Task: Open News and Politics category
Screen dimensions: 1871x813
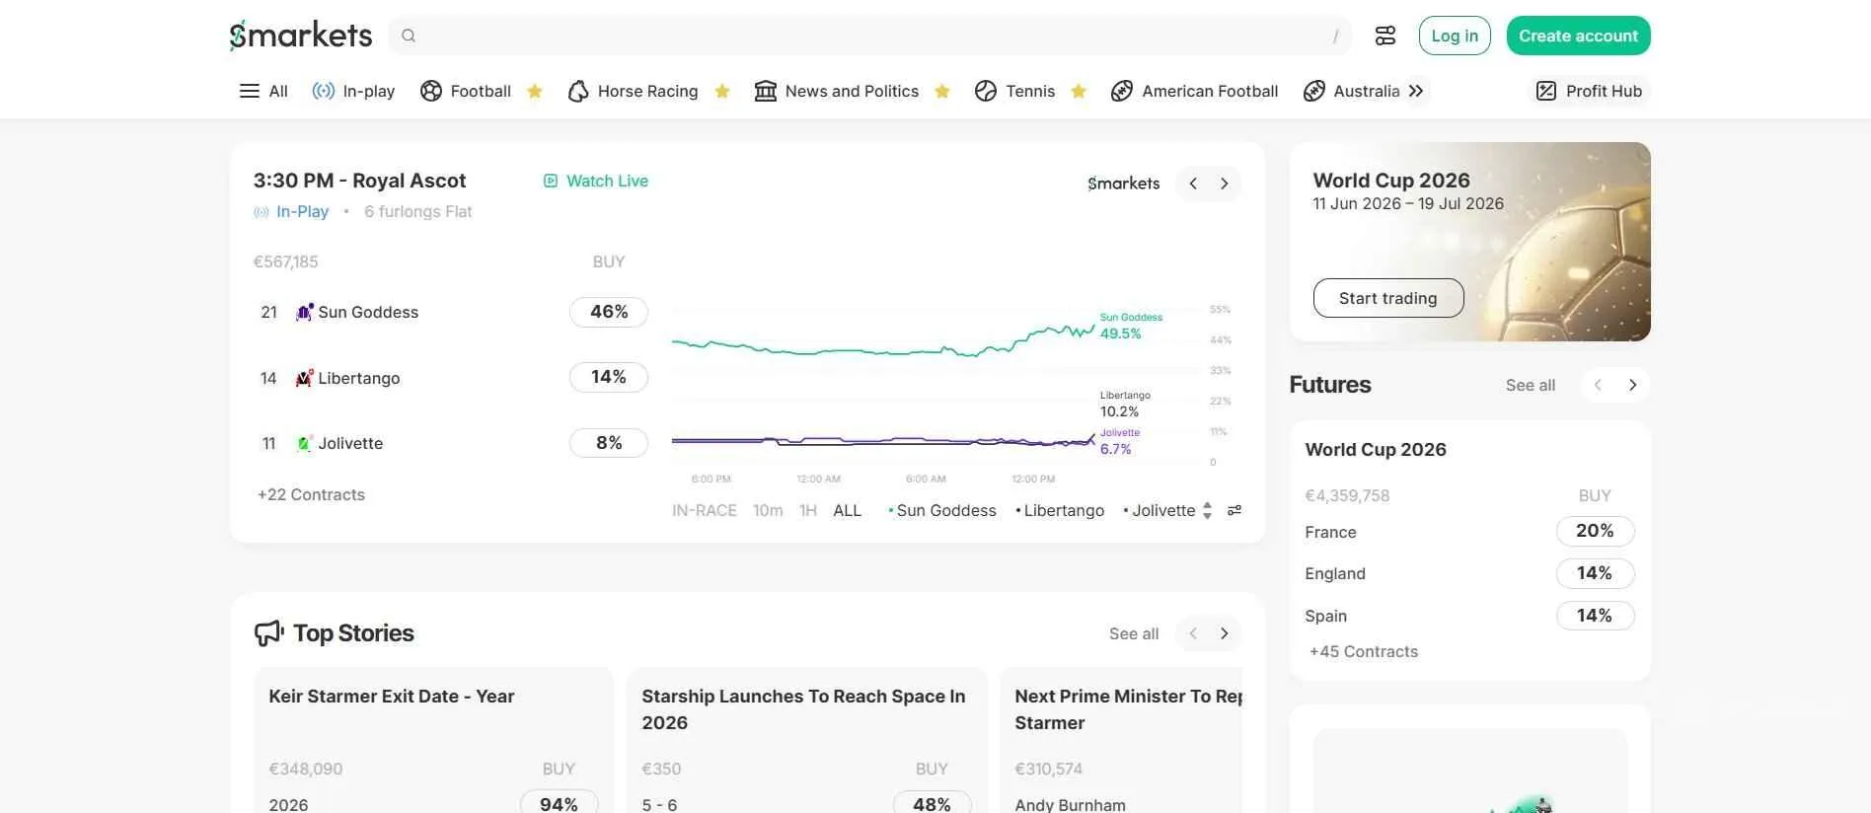Action: (x=837, y=91)
